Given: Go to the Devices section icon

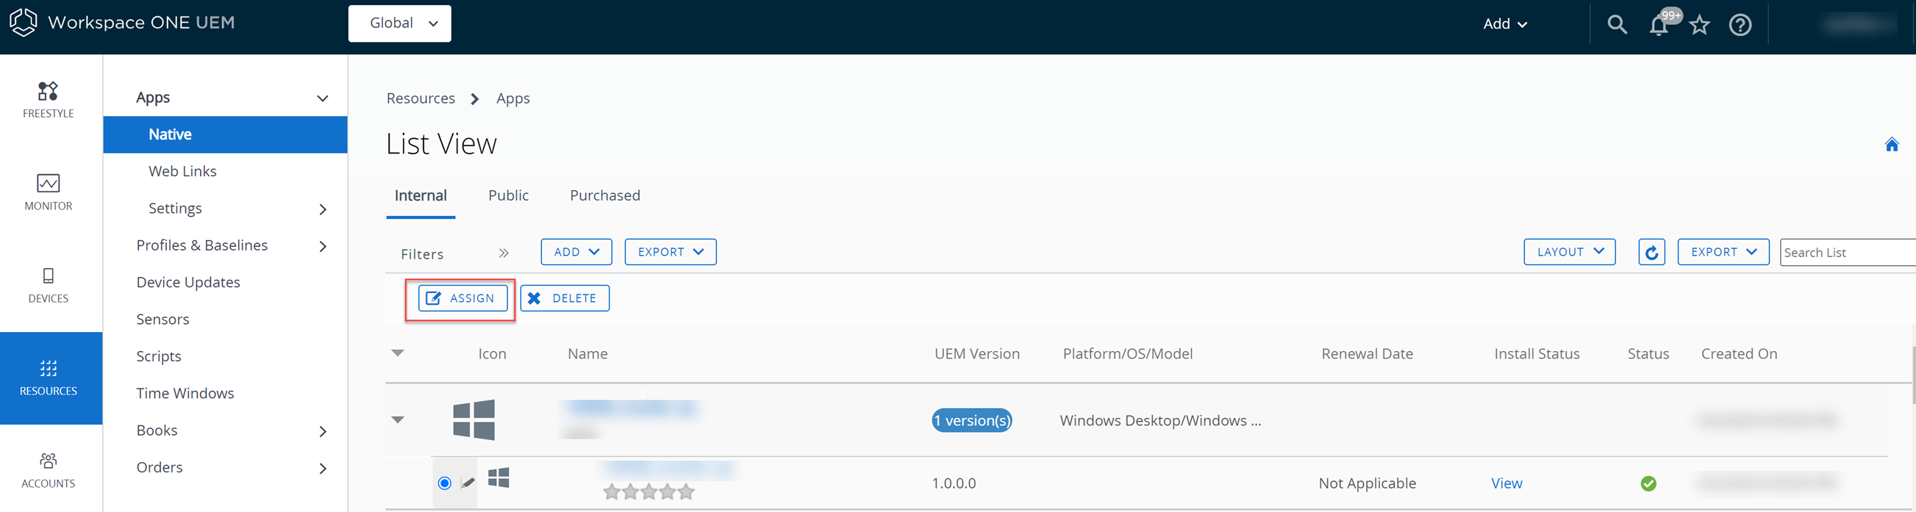Looking at the screenshot, I should [49, 275].
